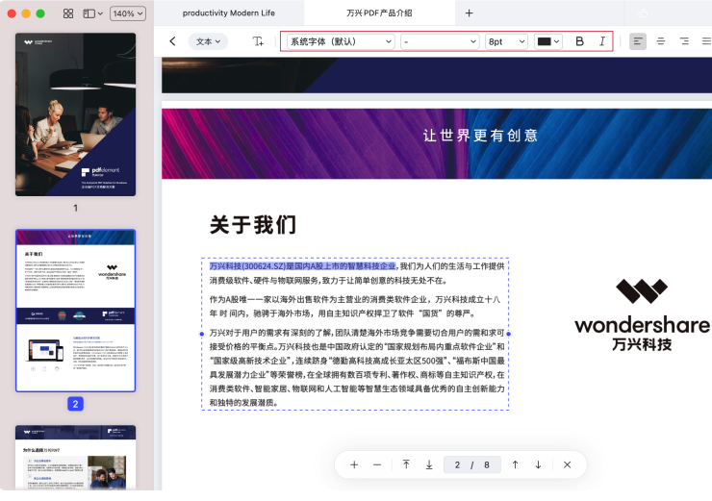Image resolution: width=712 pixels, height=501 pixels.
Task: Click paragraph starting 作为A股唯一一家
Action: [x=355, y=307]
